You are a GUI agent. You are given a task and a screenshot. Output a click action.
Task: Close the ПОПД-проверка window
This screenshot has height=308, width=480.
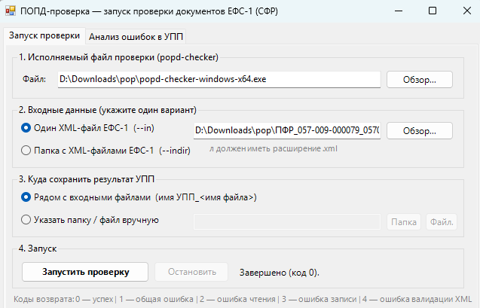pos(467,11)
